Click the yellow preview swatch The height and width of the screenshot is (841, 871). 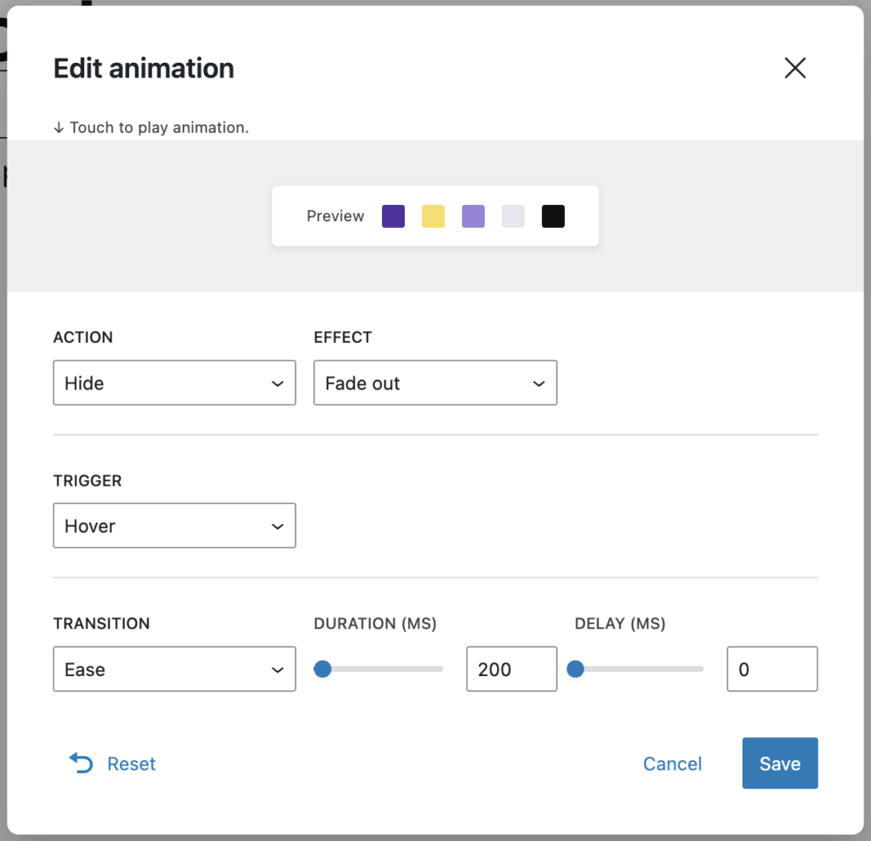click(433, 216)
